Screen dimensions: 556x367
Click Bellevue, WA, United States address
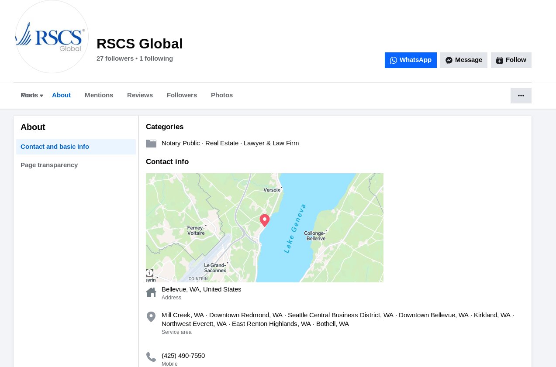pyautogui.click(x=201, y=289)
